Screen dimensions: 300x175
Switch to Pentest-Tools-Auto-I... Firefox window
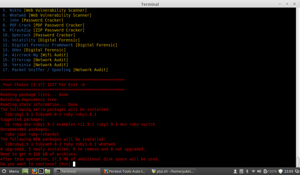tap(125, 171)
